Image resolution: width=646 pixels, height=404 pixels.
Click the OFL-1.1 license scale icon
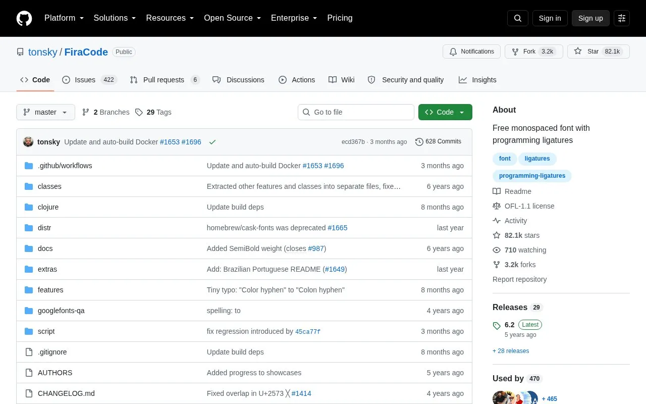click(497, 206)
